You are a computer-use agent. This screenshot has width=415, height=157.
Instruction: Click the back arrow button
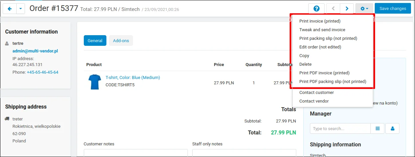[9, 9]
